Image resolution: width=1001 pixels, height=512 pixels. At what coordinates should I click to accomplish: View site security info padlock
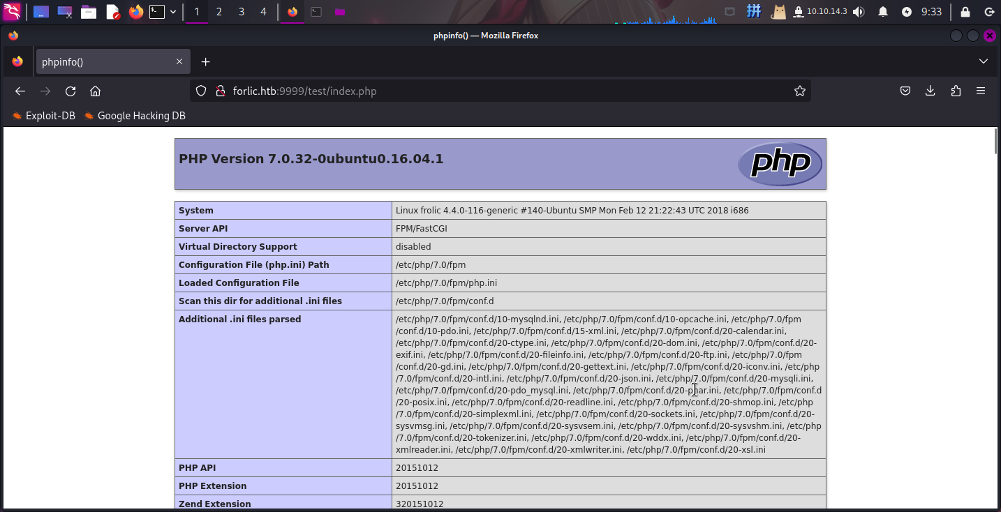[x=220, y=91]
